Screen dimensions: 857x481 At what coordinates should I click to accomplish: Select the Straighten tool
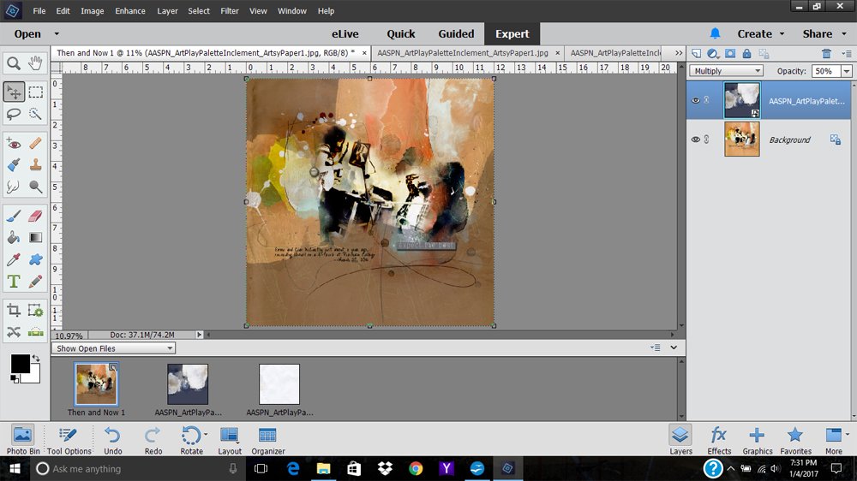point(35,332)
